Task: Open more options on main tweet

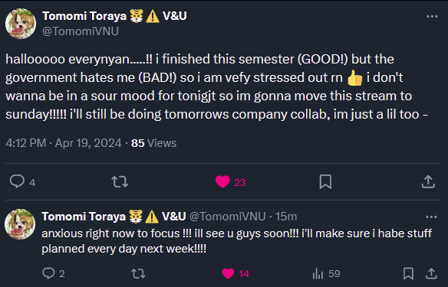Action: 432,17
